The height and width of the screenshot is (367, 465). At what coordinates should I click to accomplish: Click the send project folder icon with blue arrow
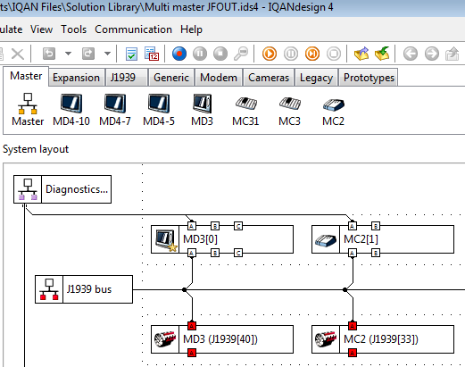[x=361, y=54]
